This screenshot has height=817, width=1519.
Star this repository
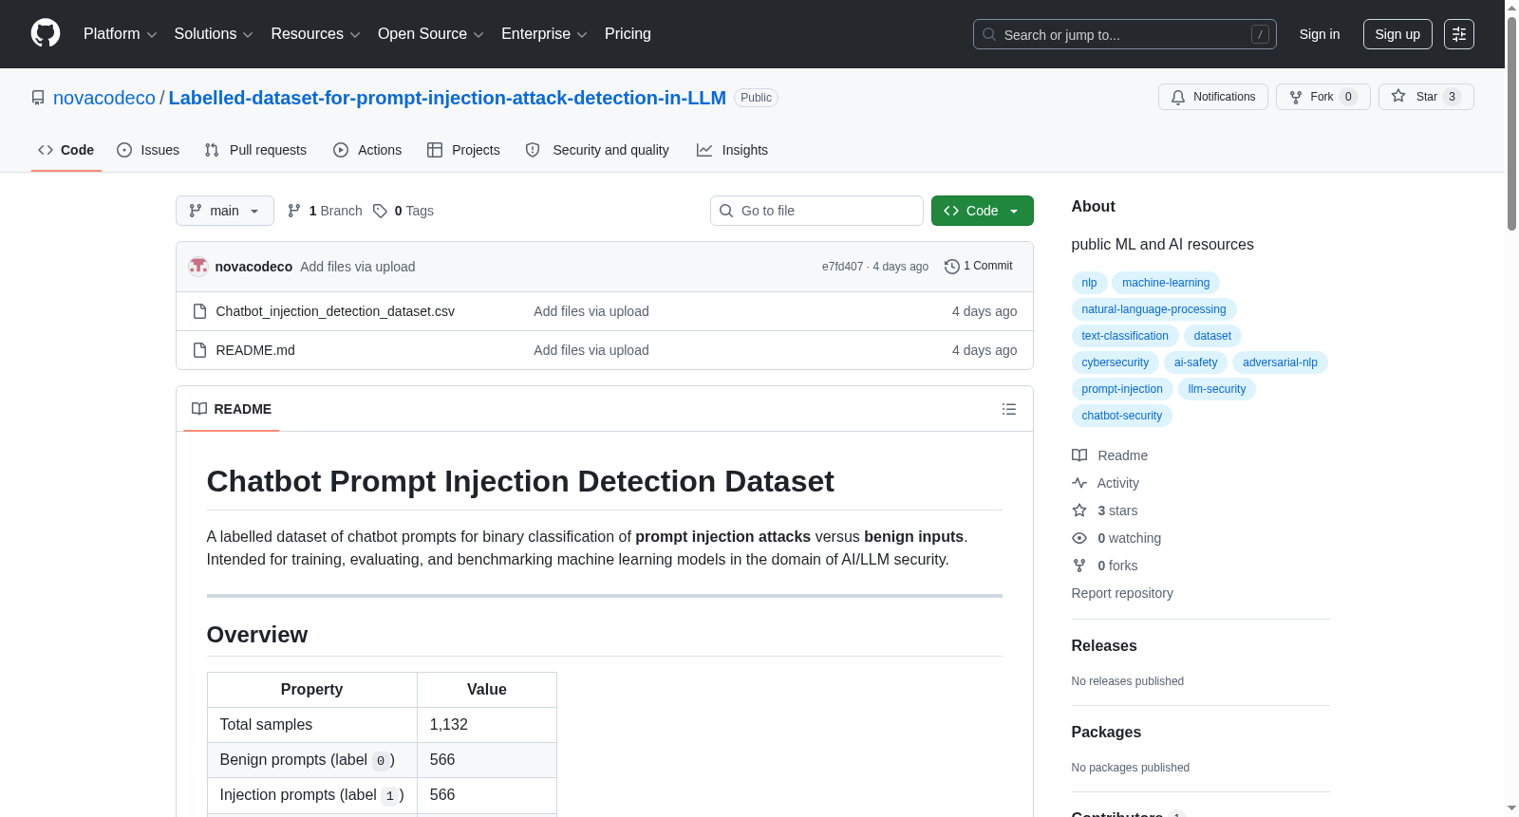pos(1426,97)
